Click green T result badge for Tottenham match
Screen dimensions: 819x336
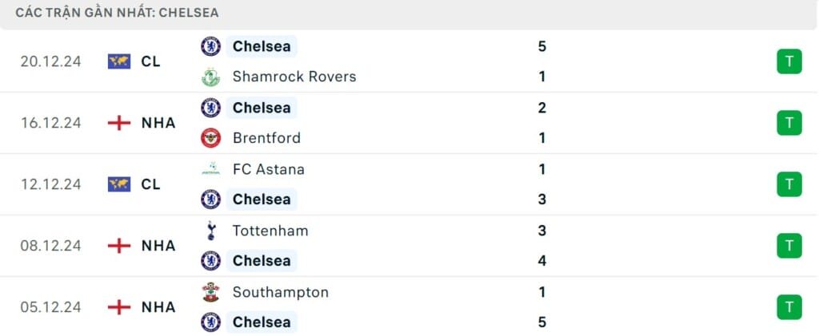click(789, 246)
